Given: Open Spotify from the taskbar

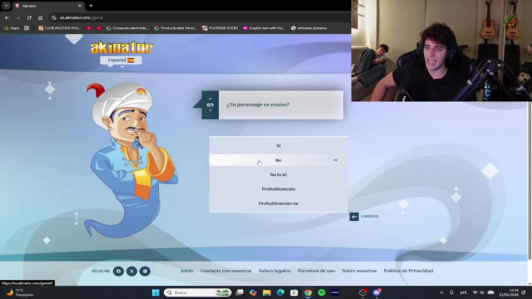Looking at the screenshot, I should click(x=322, y=293).
